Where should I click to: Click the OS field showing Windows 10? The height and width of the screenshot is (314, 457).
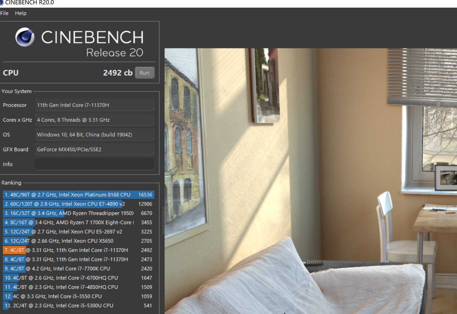[94, 135]
